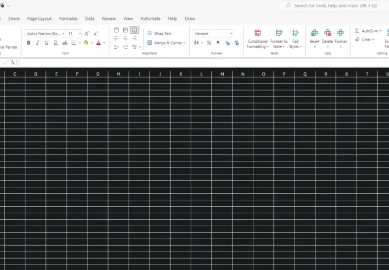Click the Format cells icon
This screenshot has height=270, width=389.
point(340,33)
